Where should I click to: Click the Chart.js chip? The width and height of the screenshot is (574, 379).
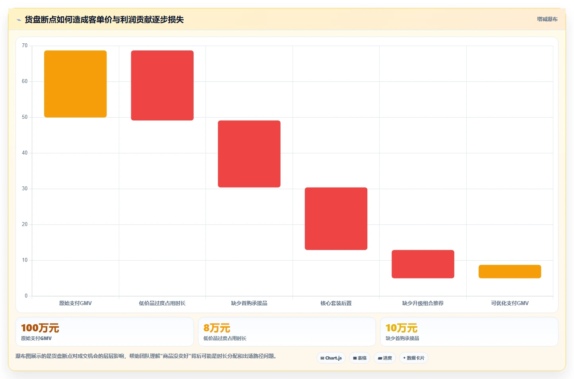pyautogui.click(x=331, y=358)
